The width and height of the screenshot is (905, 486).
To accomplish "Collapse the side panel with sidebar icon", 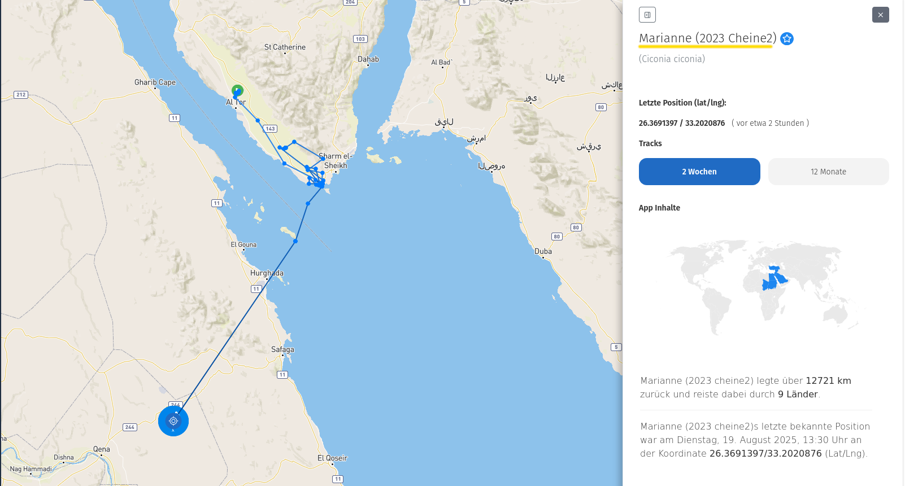I will 647,15.
